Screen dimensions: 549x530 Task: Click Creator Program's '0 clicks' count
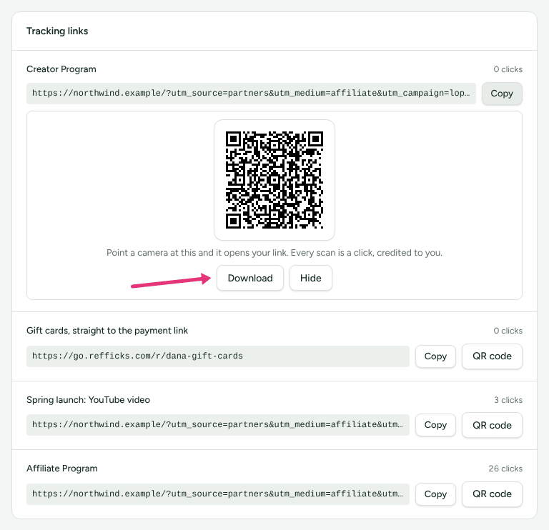[x=508, y=69]
